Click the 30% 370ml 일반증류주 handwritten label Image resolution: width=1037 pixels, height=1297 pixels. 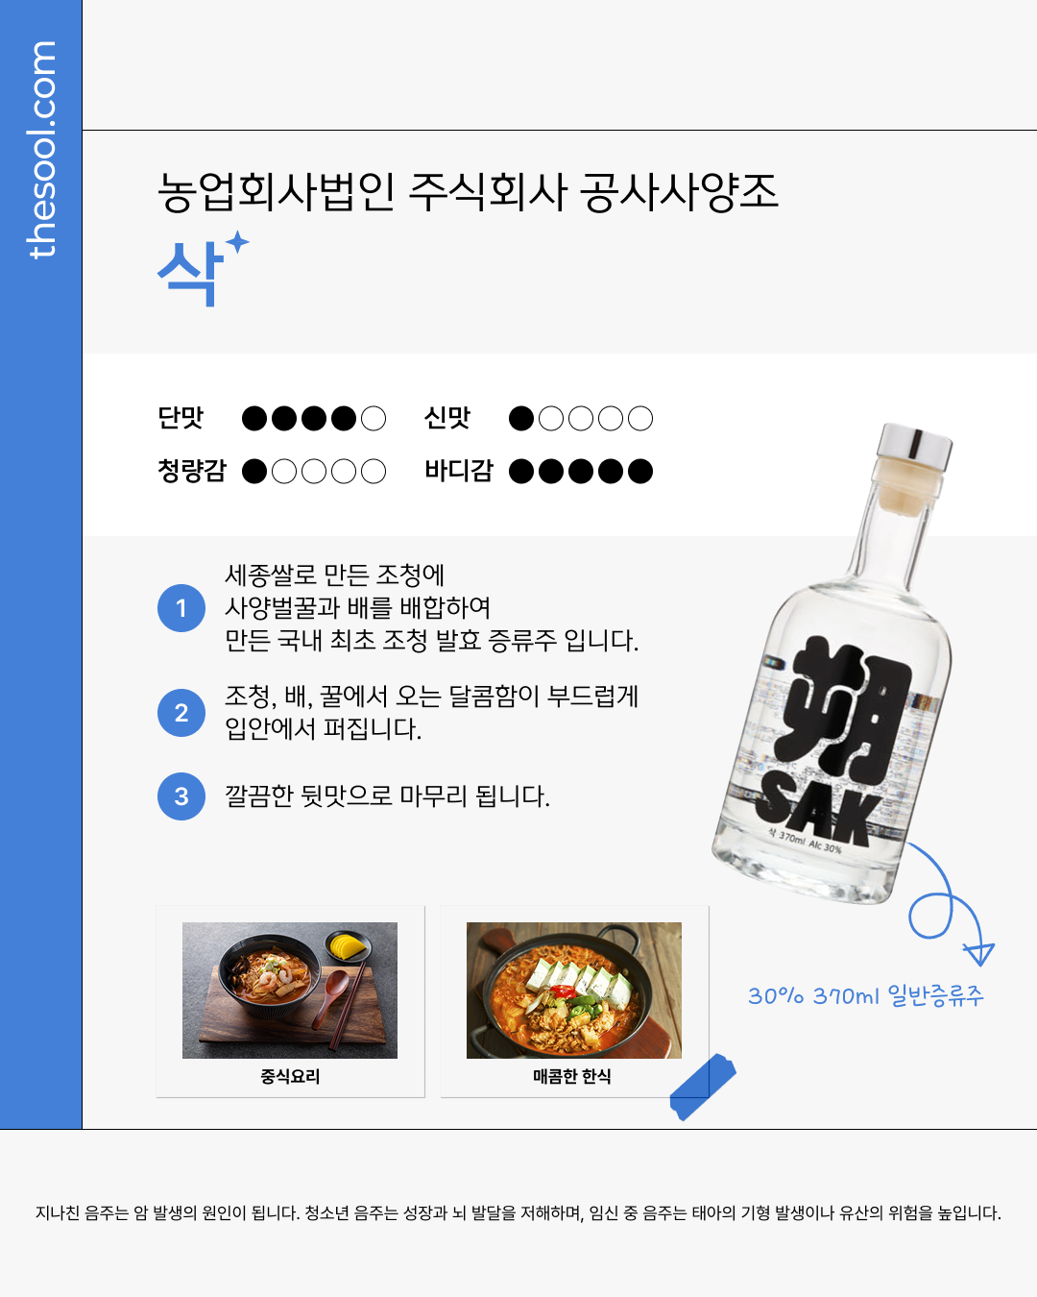(866, 995)
